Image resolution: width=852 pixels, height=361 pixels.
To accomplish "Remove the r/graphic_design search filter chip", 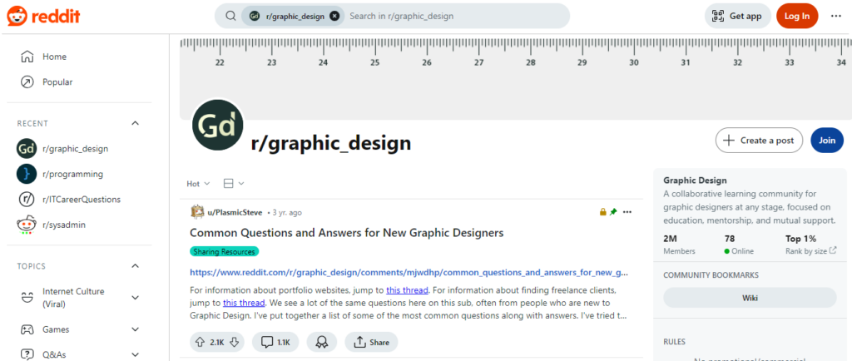I will 334,16.
